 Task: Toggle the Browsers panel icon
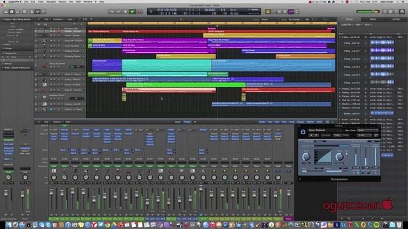[x=402, y=11]
